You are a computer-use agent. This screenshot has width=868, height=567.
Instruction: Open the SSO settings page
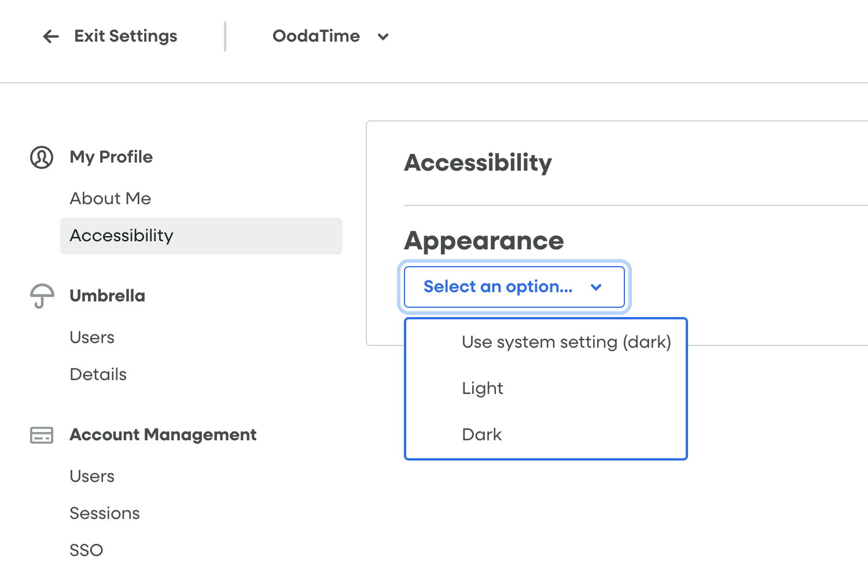86,550
